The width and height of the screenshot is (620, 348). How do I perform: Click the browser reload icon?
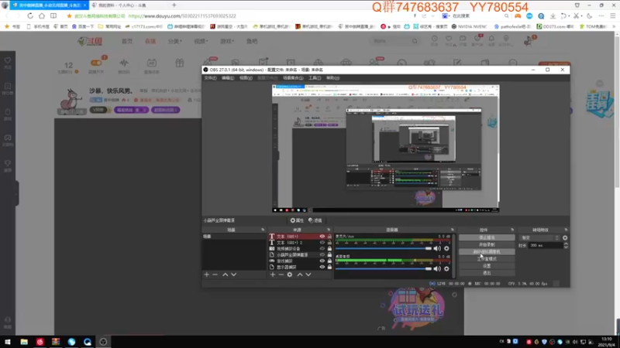point(30,15)
